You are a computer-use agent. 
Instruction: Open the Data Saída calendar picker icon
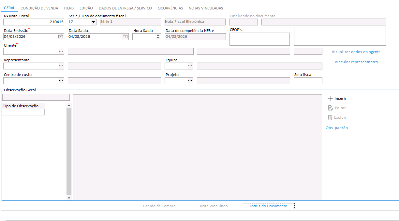[x=125, y=37]
